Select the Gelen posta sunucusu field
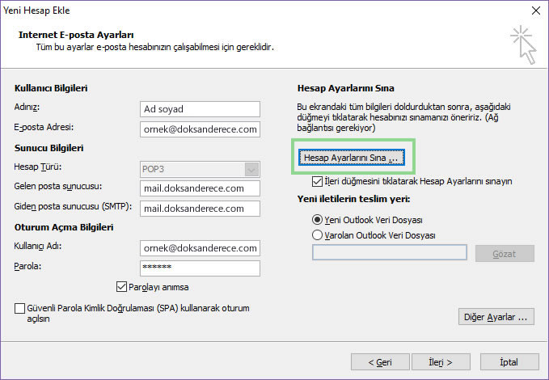549x380 pixels. click(200, 188)
